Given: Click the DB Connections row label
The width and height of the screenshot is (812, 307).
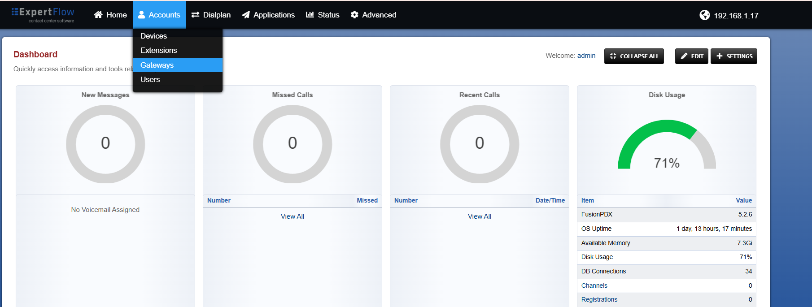Looking at the screenshot, I should tap(603, 271).
